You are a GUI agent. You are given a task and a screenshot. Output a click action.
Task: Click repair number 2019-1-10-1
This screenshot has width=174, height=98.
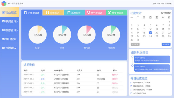point(29,92)
